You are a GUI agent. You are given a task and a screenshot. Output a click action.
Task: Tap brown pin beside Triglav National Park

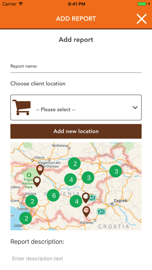[x=37, y=182]
